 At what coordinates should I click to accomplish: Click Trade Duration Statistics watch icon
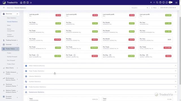coord(26,87)
